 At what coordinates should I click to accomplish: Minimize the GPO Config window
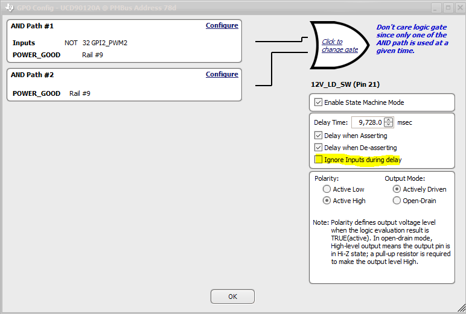436,8
